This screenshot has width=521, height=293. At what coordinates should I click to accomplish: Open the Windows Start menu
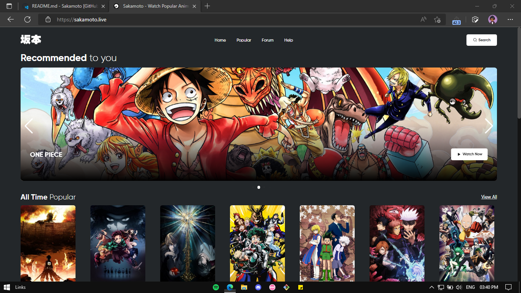6,287
